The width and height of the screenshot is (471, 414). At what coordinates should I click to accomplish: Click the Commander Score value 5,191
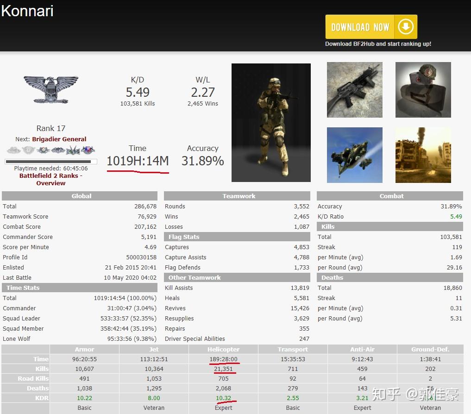pyautogui.click(x=149, y=237)
